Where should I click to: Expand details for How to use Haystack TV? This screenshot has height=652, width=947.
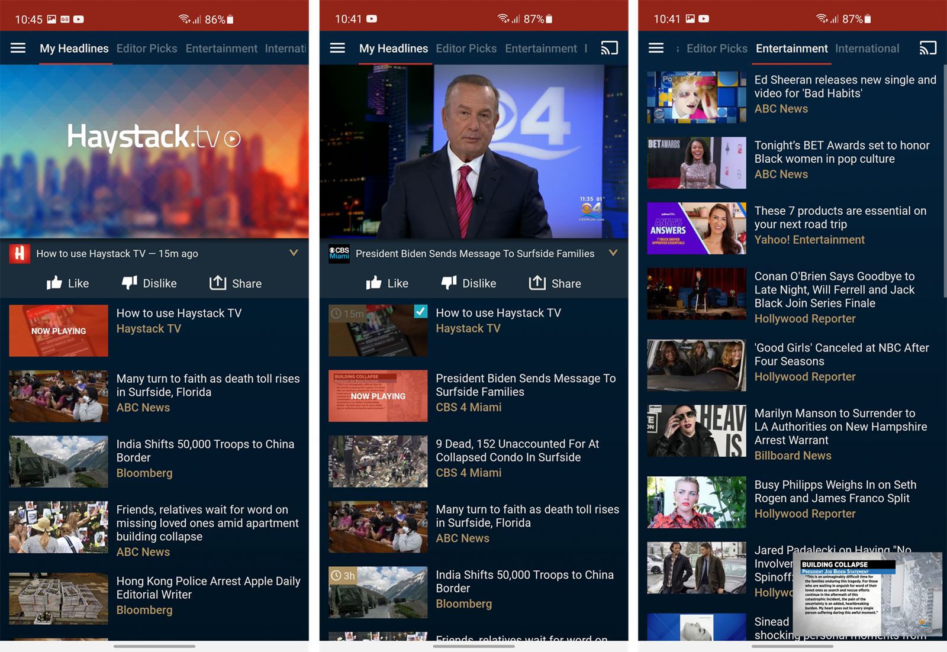pos(294,253)
